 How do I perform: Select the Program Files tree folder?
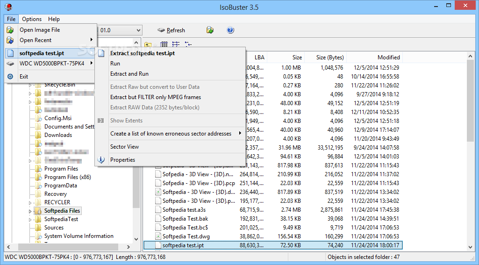click(x=61, y=169)
